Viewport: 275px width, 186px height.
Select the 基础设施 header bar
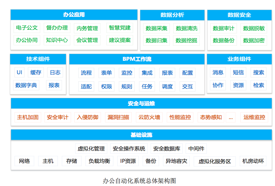[x=141, y=135]
